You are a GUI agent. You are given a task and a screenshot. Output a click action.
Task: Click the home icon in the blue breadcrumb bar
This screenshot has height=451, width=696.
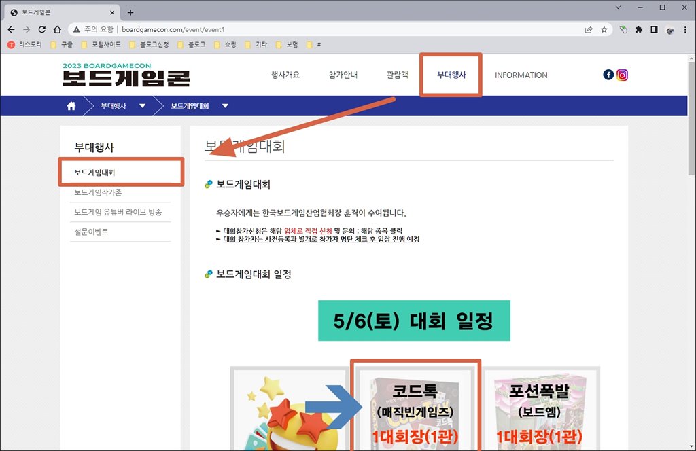coord(71,106)
